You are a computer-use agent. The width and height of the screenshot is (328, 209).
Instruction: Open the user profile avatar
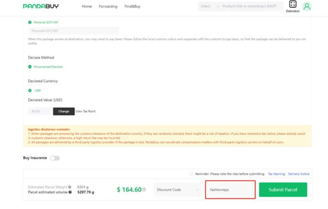(307, 6)
